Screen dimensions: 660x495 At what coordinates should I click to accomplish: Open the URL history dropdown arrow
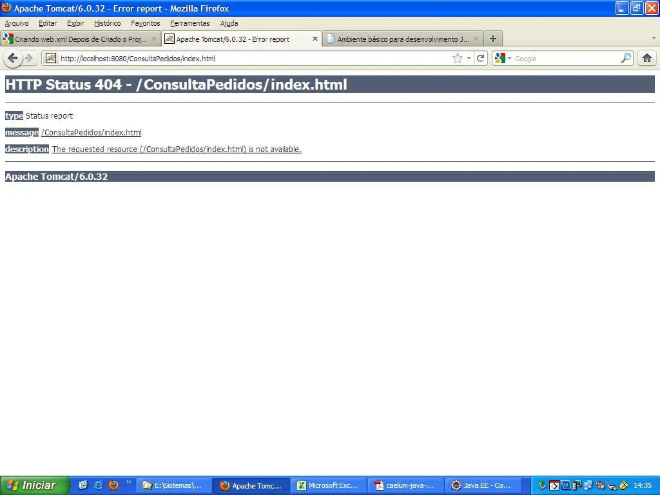469,59
